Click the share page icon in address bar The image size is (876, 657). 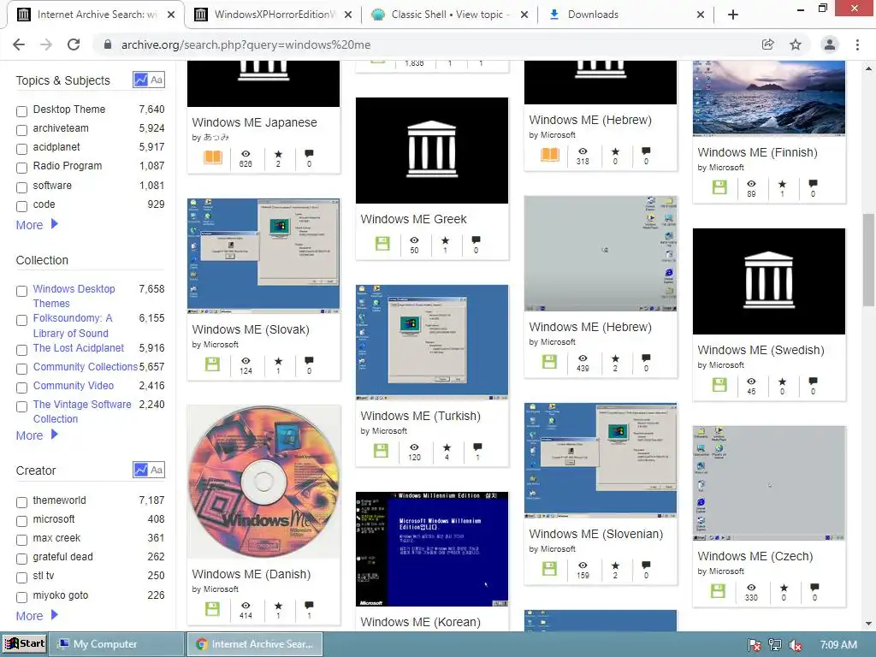pyautogui.click(x=768, y=44)
